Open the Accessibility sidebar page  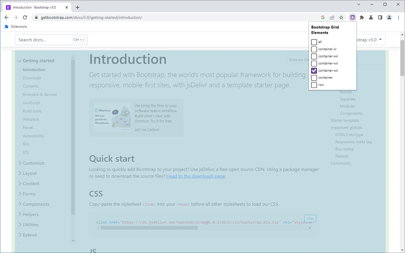(34, 136)
